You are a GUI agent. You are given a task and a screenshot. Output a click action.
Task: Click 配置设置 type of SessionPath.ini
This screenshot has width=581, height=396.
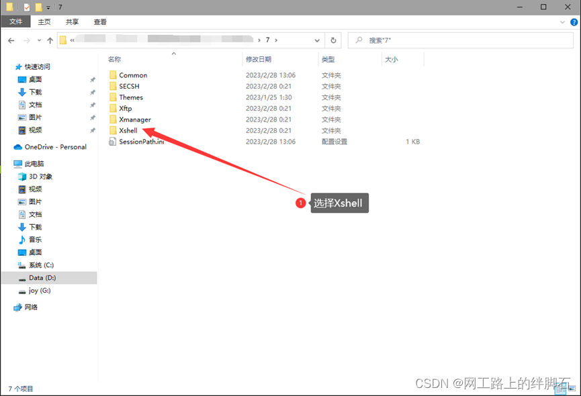334,142
